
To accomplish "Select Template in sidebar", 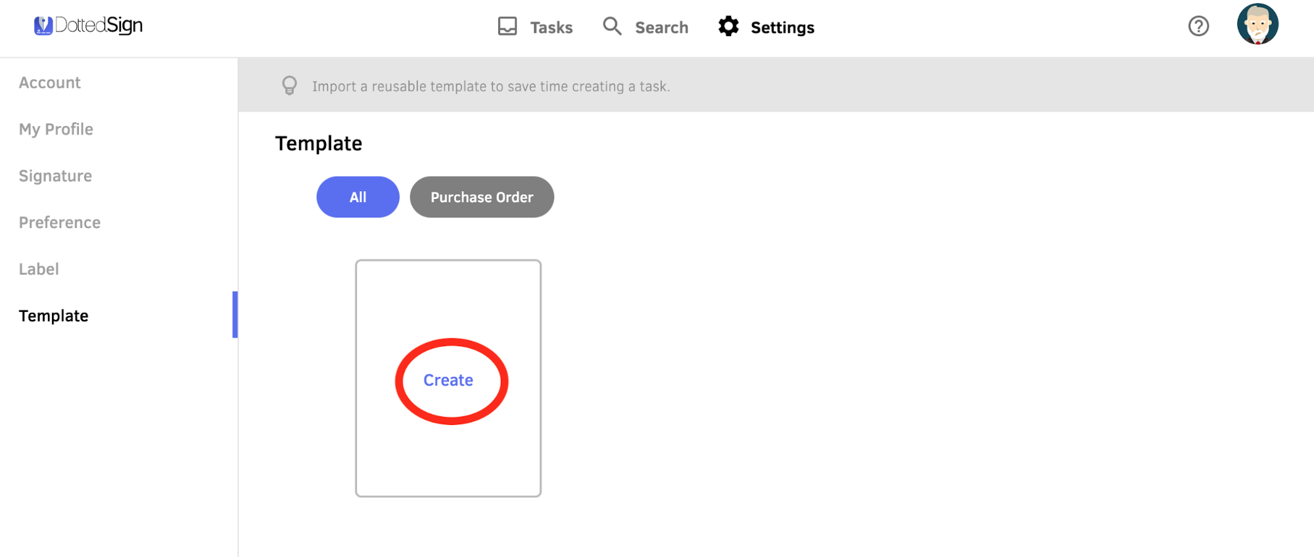I will (53, 316).
